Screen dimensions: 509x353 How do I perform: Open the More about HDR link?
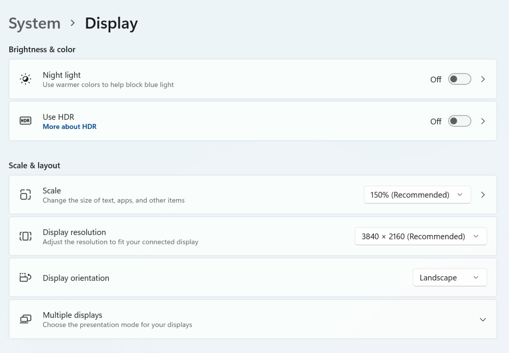tap(70, 127)
